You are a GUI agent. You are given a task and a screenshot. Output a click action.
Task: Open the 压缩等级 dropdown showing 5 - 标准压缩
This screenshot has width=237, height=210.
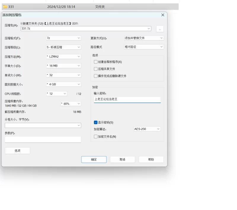[x=63, y=47]
